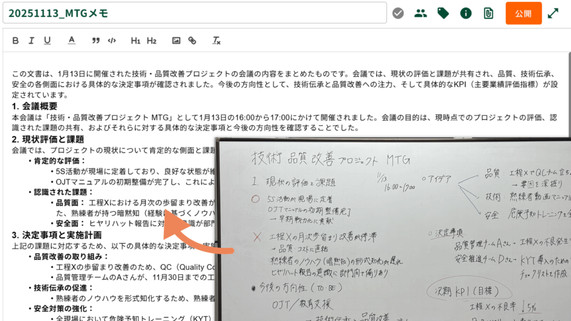This screenshot has width=571, height=321.
Task: Open the file attachments panel
Action: (x=488, y=13)
